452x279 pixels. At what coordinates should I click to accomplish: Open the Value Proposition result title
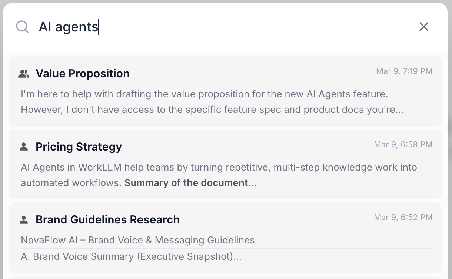[83, 74]
